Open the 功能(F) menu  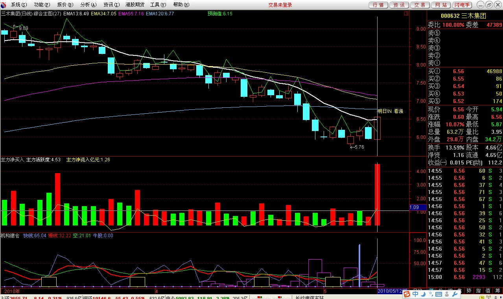42,5
